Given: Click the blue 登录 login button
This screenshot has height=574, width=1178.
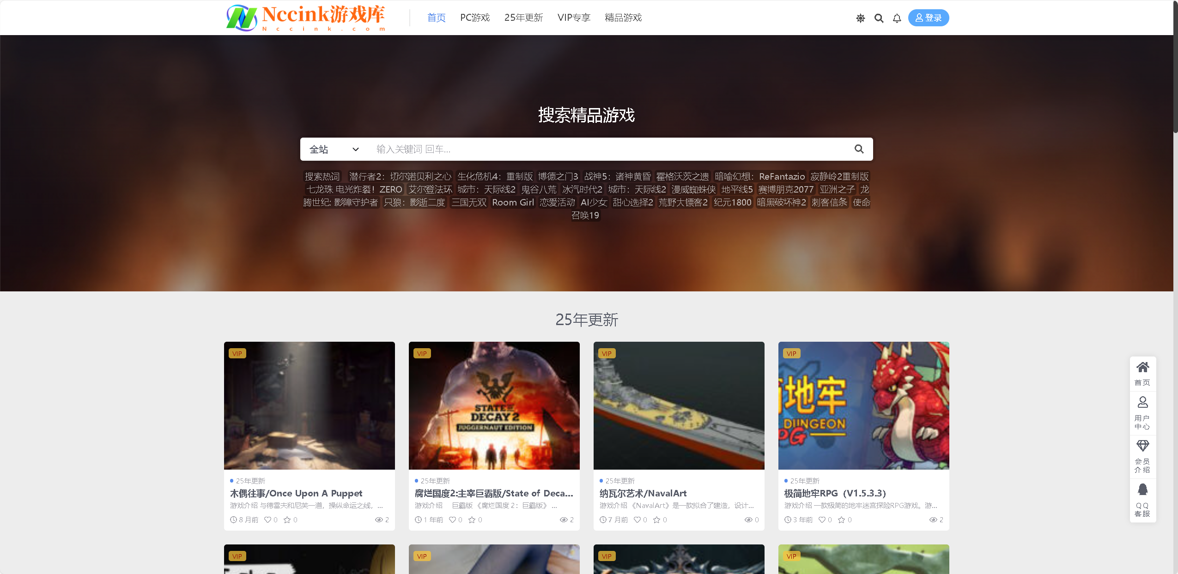Looking at the screenshot, I should point(928,18).
